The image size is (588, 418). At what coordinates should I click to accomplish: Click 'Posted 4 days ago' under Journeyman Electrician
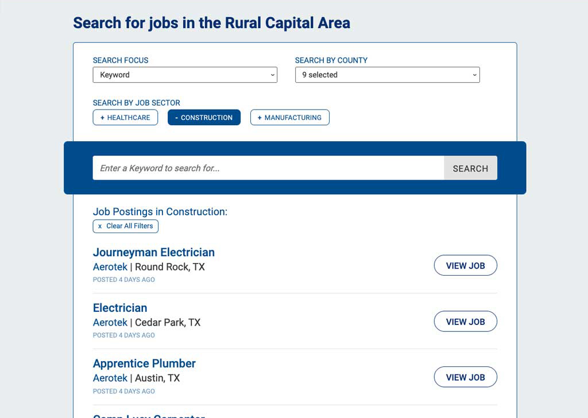124,280
